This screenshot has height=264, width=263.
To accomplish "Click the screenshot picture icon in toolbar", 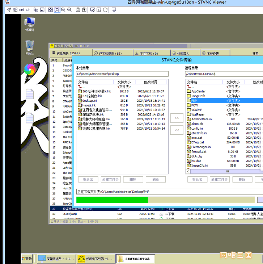I will coord(42,10).
